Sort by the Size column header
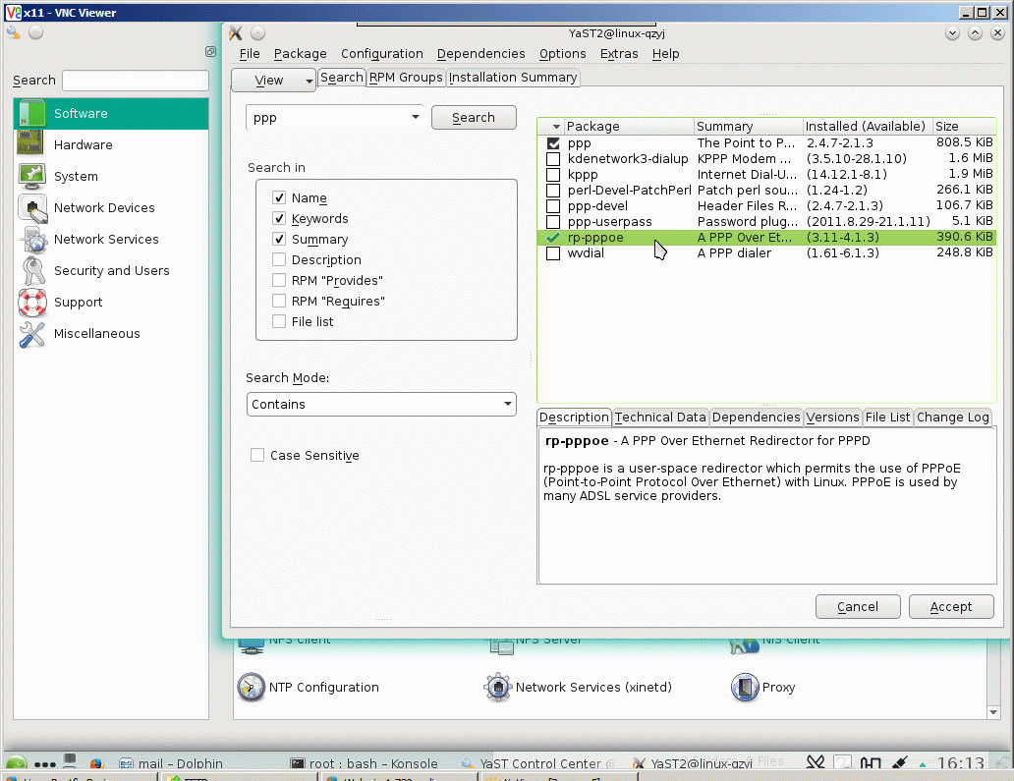Screen dimensions: 1014x781 962,127
